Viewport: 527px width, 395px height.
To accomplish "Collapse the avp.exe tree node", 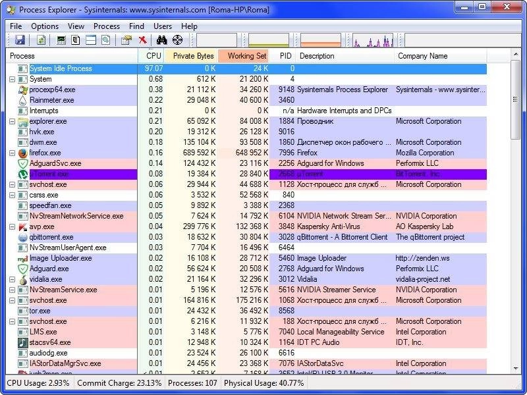I will [x=12, y=226].
